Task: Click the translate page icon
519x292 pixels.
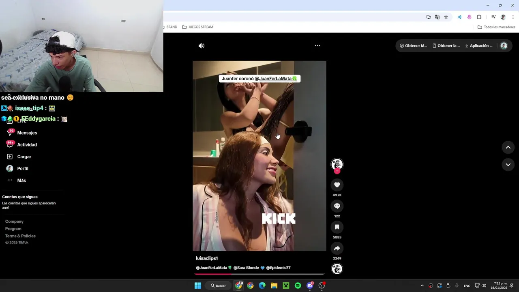Action: (437, 17)
